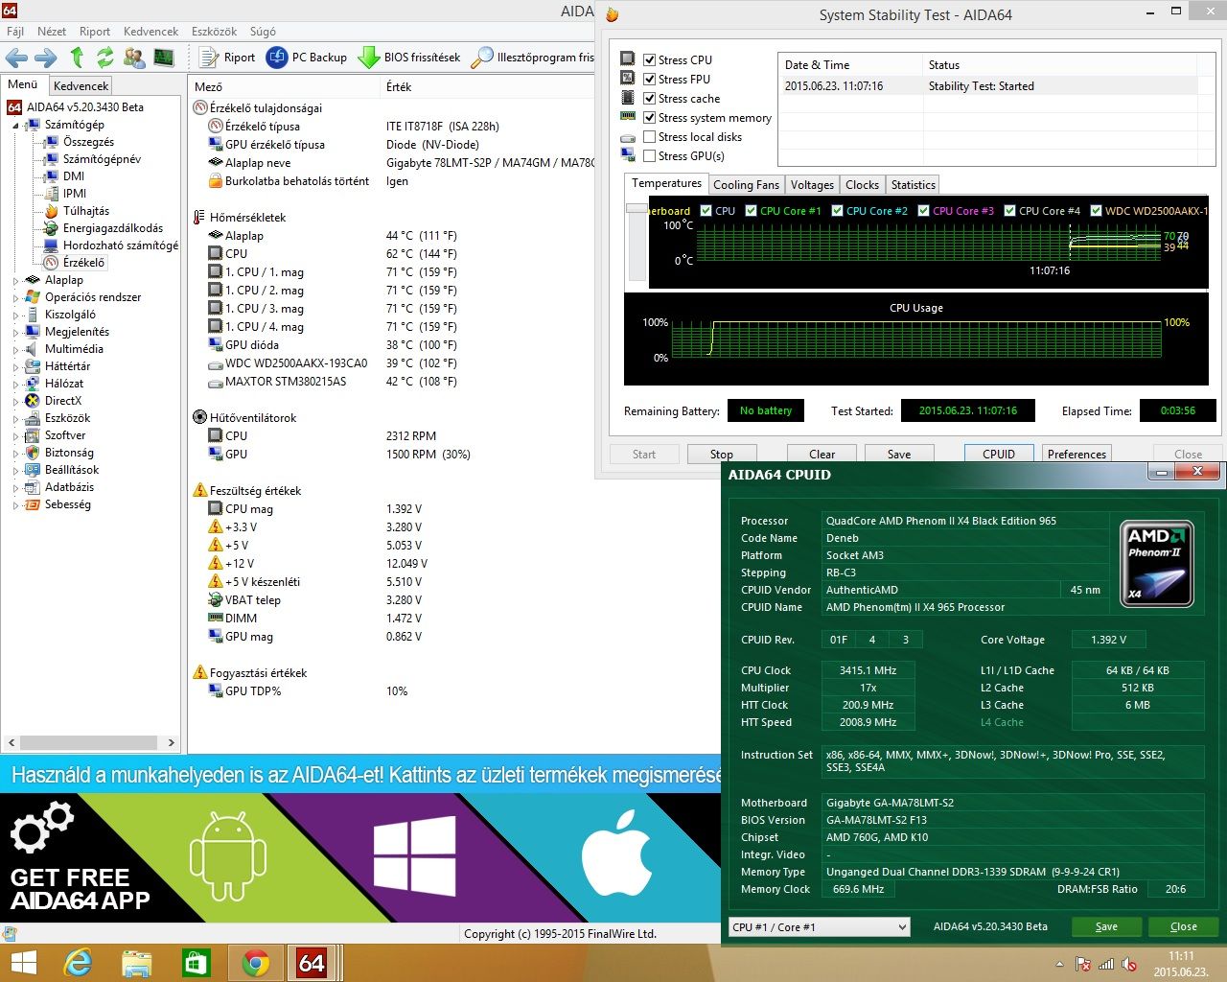Open the Eszközök menu
The width and height of the screenshot is (1227, 982).
click(214, 32)
